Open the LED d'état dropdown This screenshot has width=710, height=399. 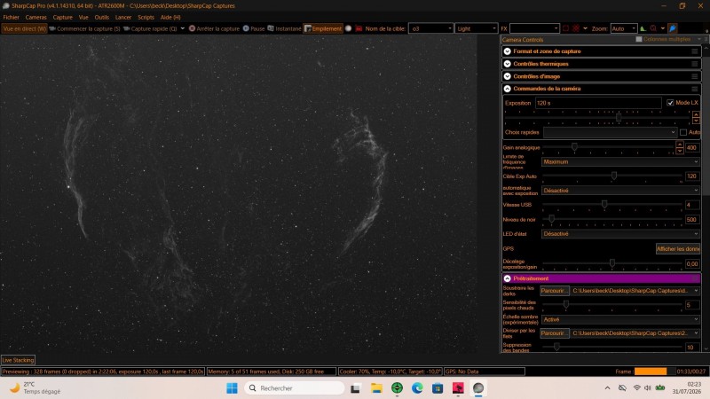point(620,234)
